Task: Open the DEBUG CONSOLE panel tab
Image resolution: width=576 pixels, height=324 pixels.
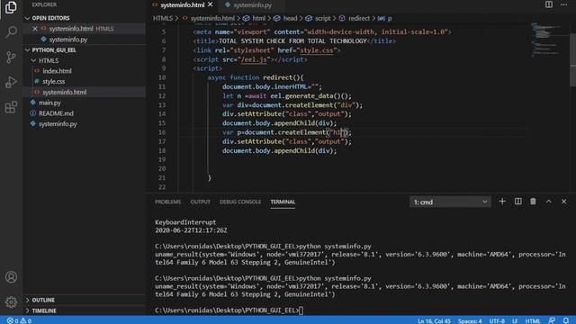Action: tap(240, 202)
